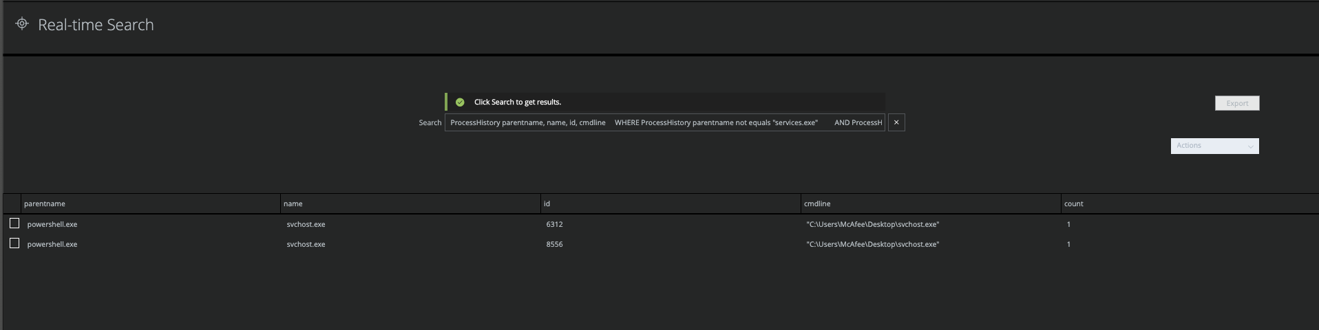Sort by the name column header
The height and width of the screenshot is (330, 1319).
293,203
